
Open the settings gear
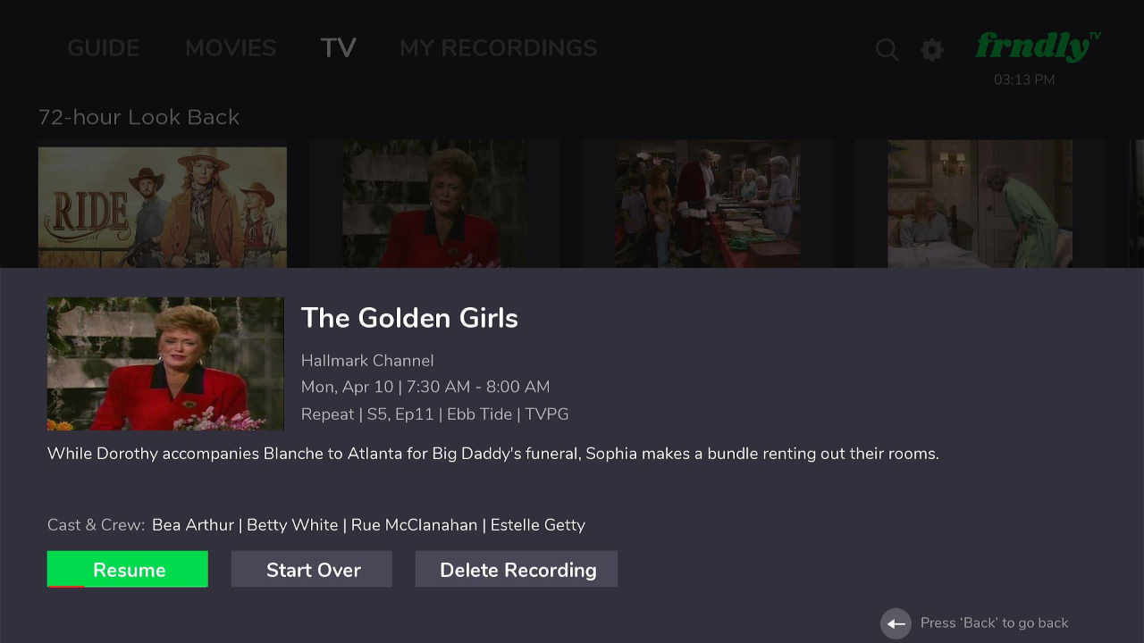click(932, 50)
